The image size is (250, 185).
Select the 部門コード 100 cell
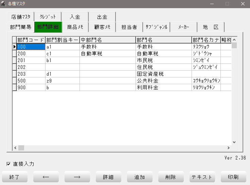coord(31,47)
